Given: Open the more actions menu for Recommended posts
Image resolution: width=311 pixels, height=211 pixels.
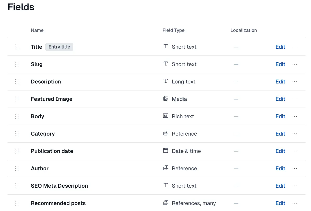Looking at the screenshot, I should (x=295, y=203).
